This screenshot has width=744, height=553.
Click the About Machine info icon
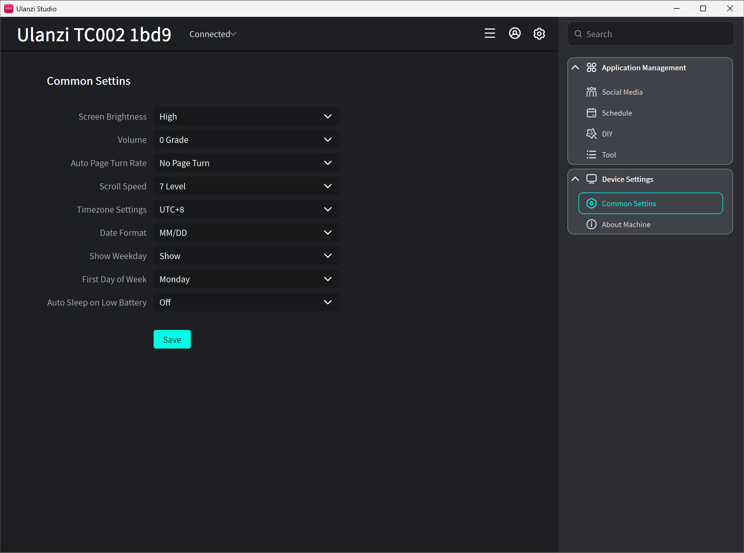pyautogui.click(x=591, y=224)
